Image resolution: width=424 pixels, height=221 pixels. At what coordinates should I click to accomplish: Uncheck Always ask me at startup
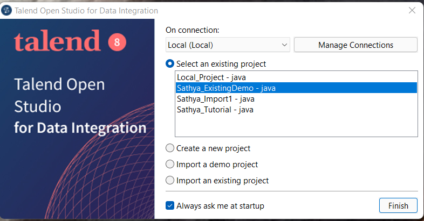(170, 206)
